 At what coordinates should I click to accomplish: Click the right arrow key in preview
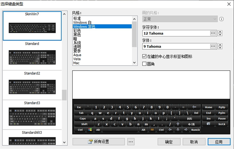pos(186,130)
